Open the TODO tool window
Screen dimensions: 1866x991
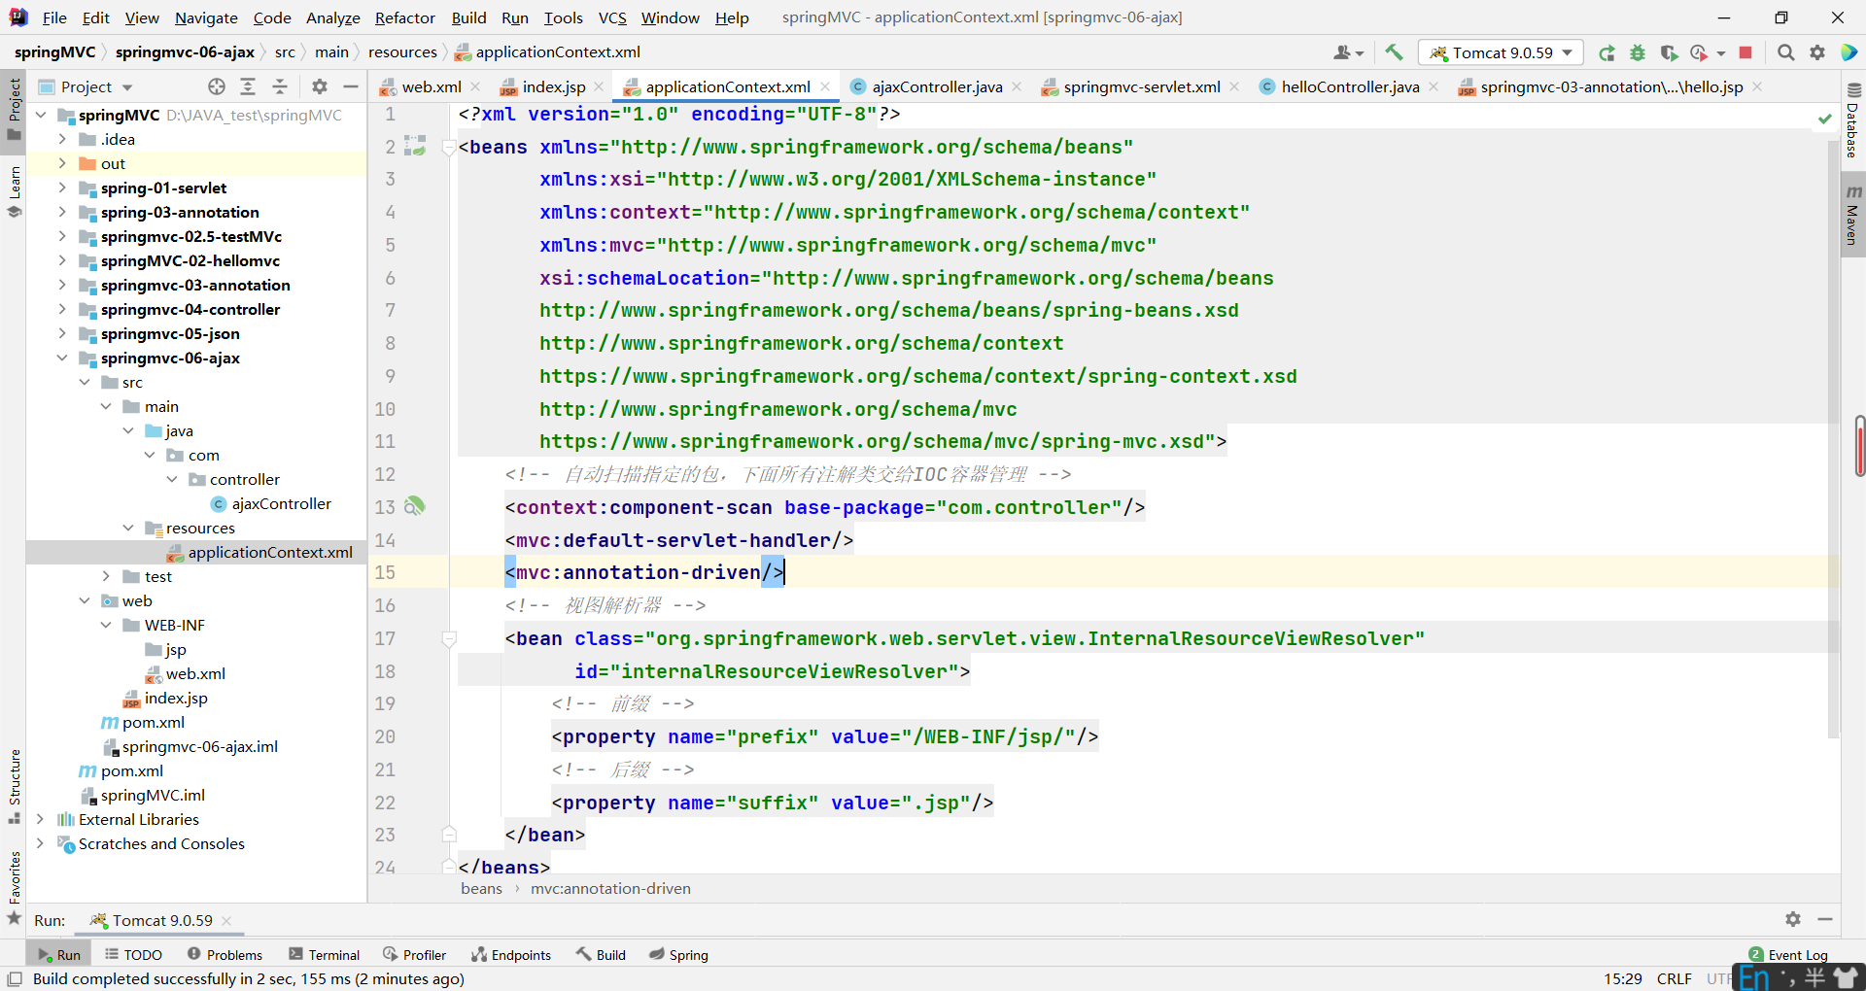[133, 955]
